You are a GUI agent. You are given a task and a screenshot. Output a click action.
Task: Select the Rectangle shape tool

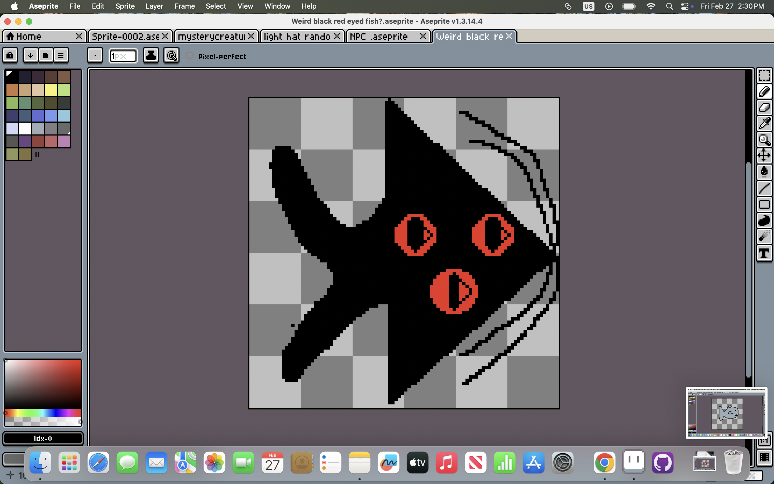click(x=764, y=204)
